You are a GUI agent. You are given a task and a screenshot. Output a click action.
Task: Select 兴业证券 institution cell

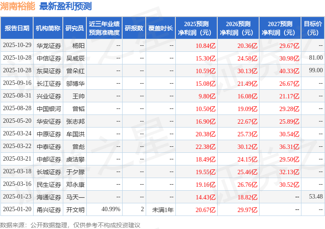(49, 96)
